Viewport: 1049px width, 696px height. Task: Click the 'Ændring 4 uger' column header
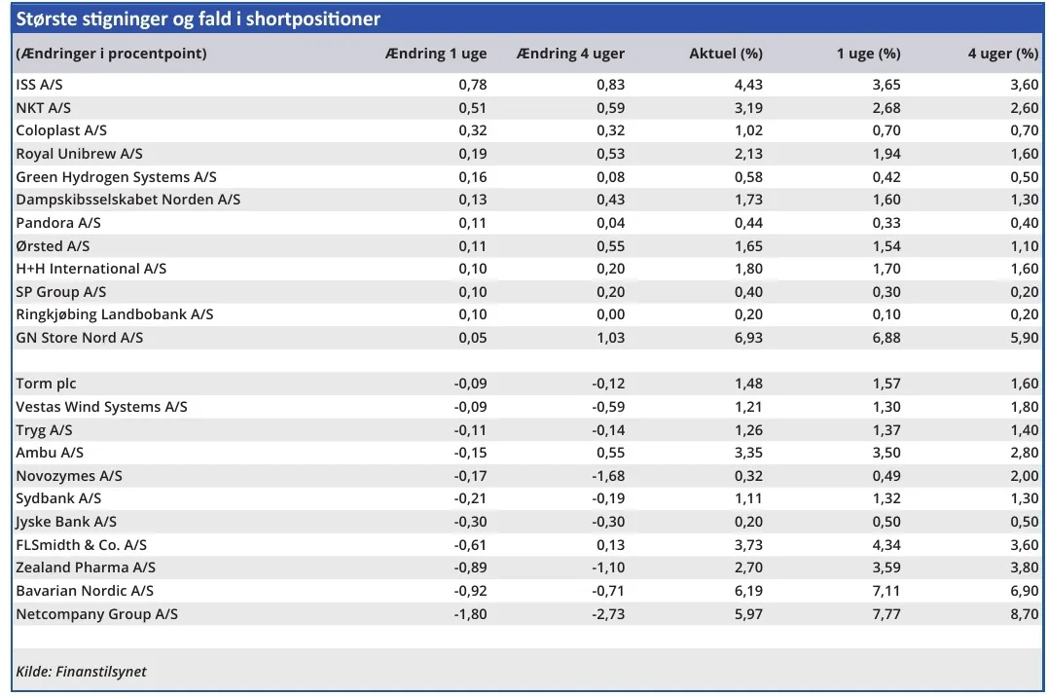click(x=570, y=54)
